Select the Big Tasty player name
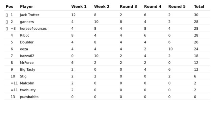Screen dimensions: 214x128 tap(28, 70)
